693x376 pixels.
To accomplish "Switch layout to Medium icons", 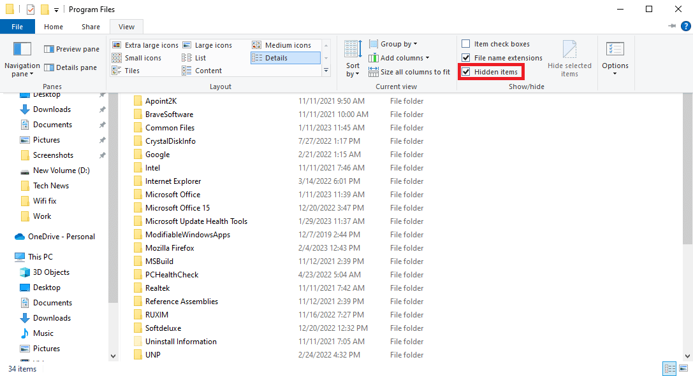I will (282, 45).
